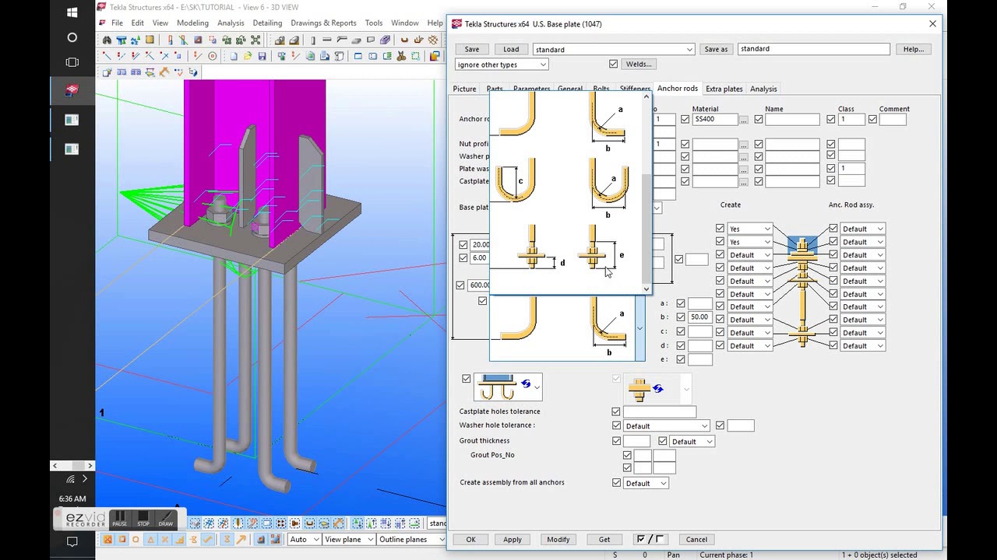This screenshot has height=560, width=997.
Task: Click the save floppy disk icon
Action: (x=262, y=56)
